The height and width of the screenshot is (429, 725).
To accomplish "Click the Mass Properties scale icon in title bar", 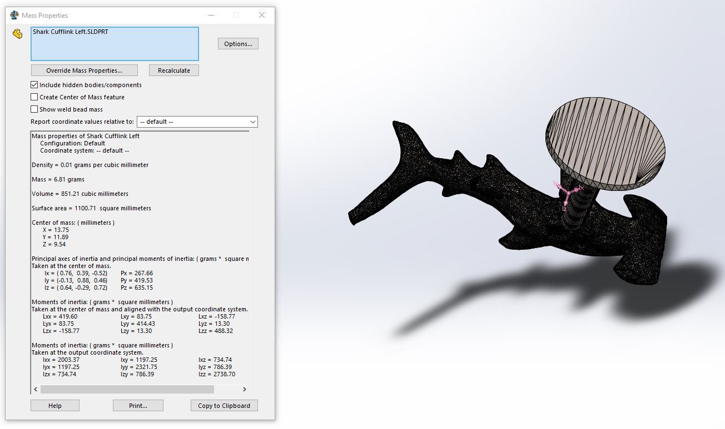I will point(14,15).
